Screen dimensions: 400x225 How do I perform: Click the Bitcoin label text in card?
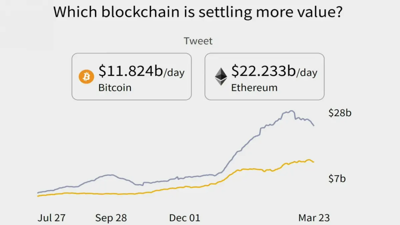coord(115,88)
